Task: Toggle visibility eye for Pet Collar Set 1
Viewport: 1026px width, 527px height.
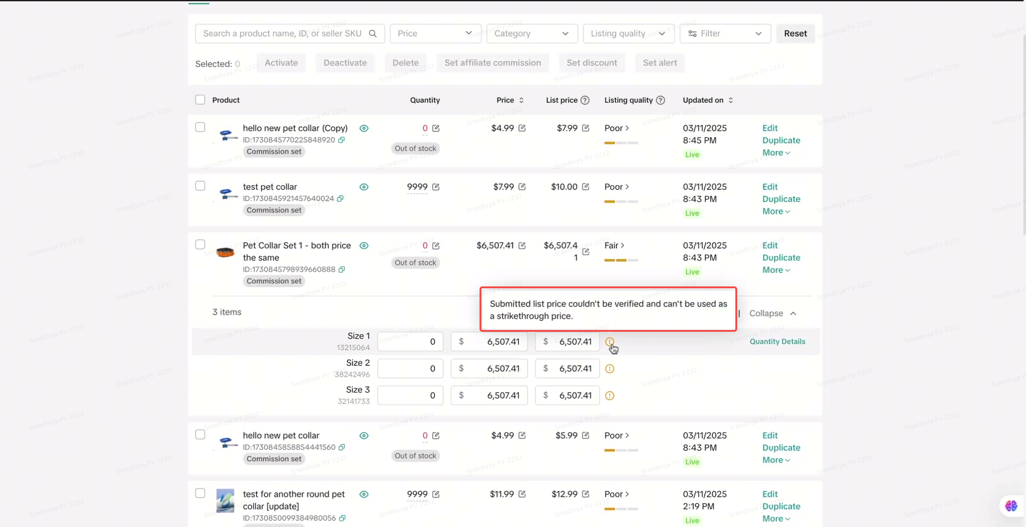Action: pyautogui.click(x=364, y=246)
